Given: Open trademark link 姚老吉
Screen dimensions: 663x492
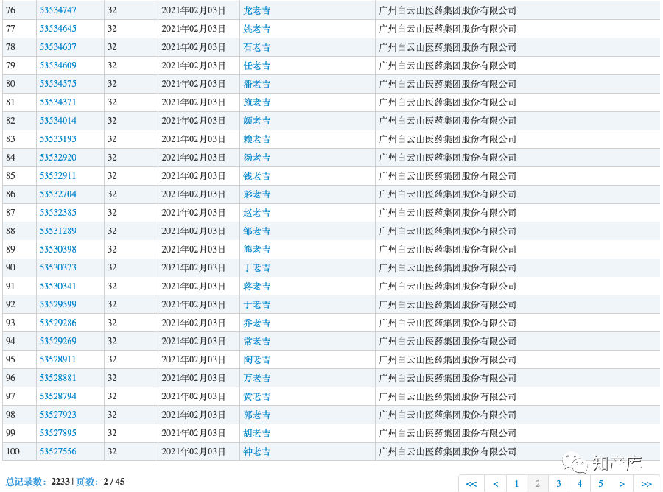Looking at the screenshot, I should [256, 29].
